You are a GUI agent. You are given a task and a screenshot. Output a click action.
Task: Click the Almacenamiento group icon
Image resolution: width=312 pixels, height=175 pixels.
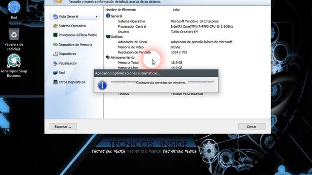click(108, 57)
